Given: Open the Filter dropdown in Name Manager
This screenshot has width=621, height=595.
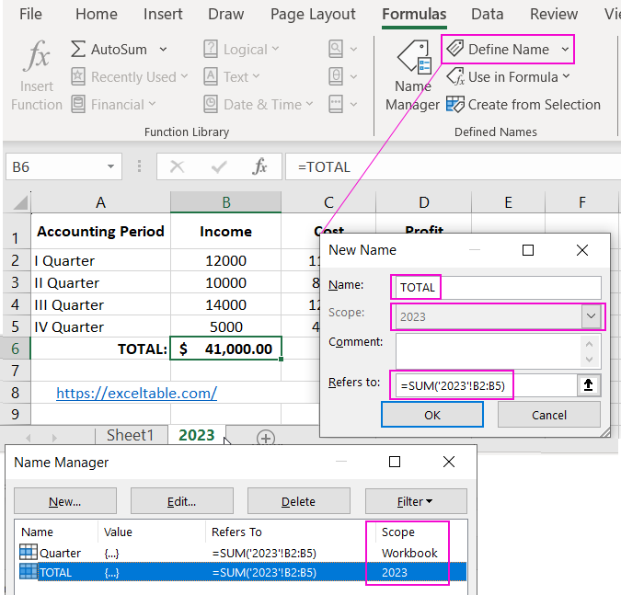Looking at the screenshot, I should click(416, 501).
